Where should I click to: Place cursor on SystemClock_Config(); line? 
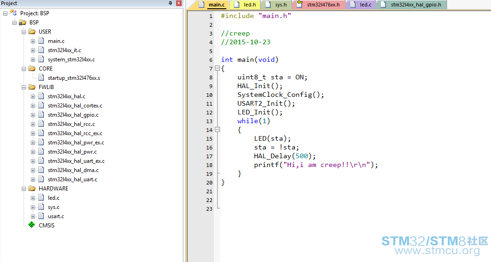click(x=281, y=95)
